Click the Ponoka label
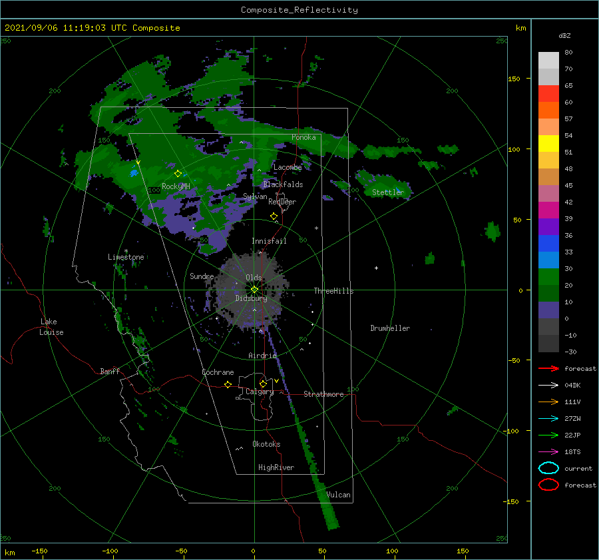The image size is (599, 560). [303, 137]
